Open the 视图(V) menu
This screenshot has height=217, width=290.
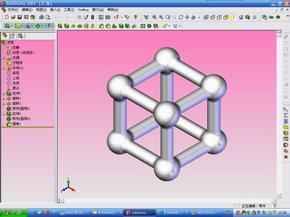tap(41, 10)
